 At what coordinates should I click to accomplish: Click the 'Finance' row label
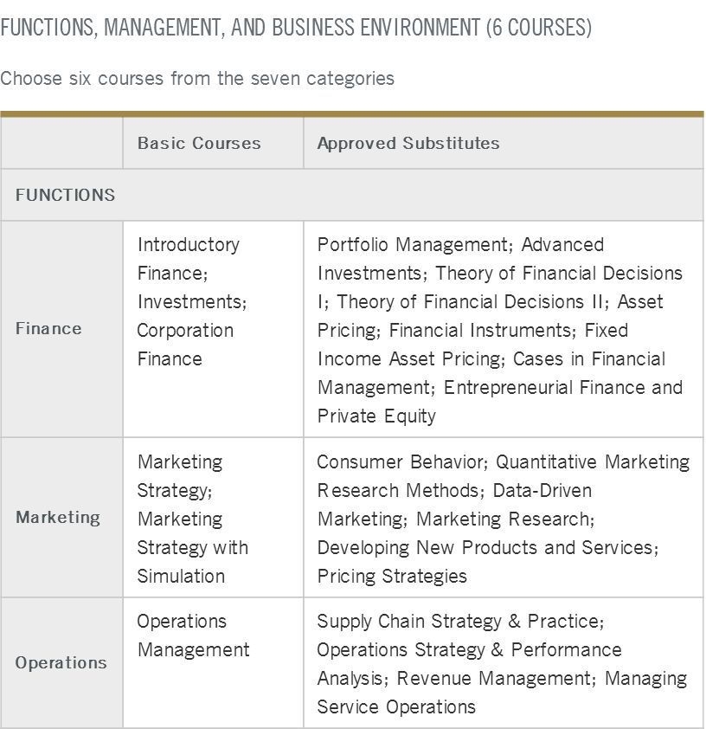click(48, 328)
